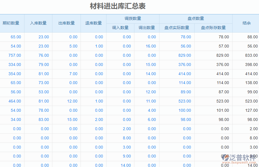This screenshot has width=259, height=167.
Task: Select the 78.00 盘点实际数量 value
Action: (x=186, y=37)
